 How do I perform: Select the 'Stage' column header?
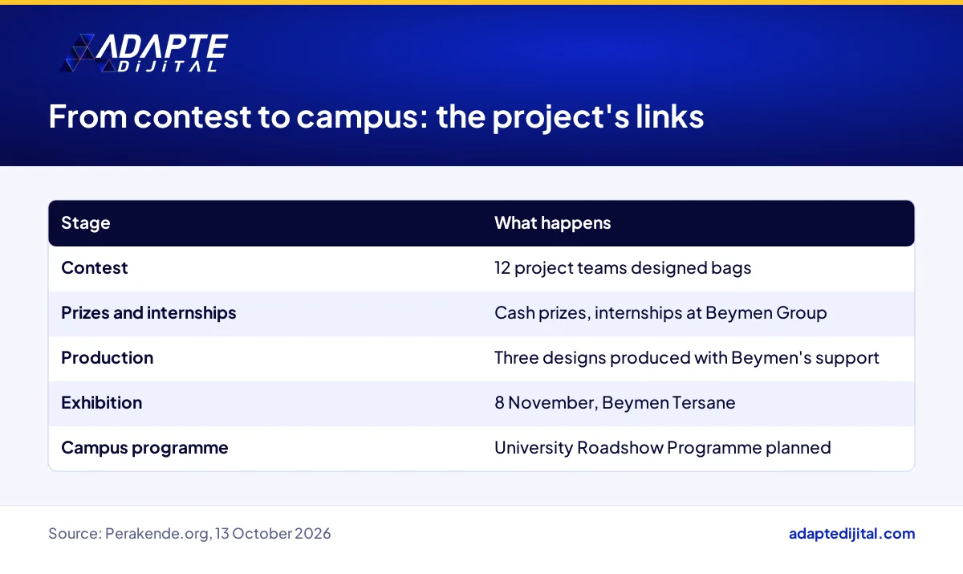(86, 223)
